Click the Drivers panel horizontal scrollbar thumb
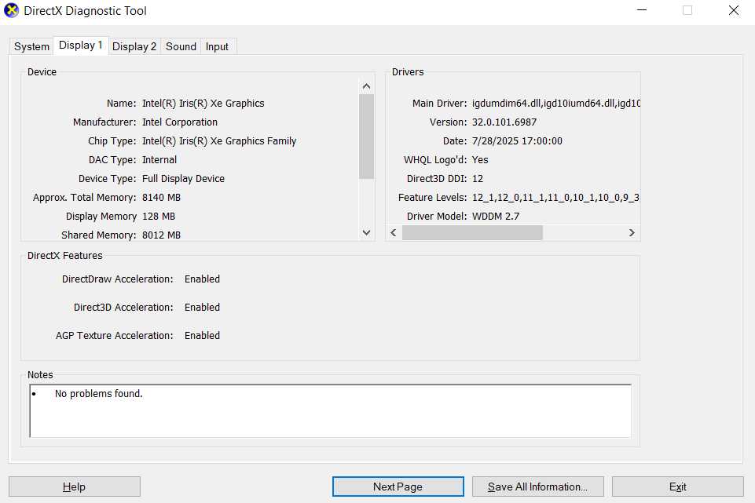755x503 pixels. coord(471,233)
